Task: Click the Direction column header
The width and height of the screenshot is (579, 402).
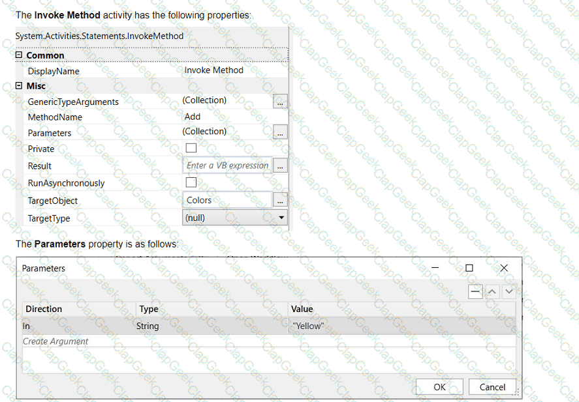Action: (79, 309)
